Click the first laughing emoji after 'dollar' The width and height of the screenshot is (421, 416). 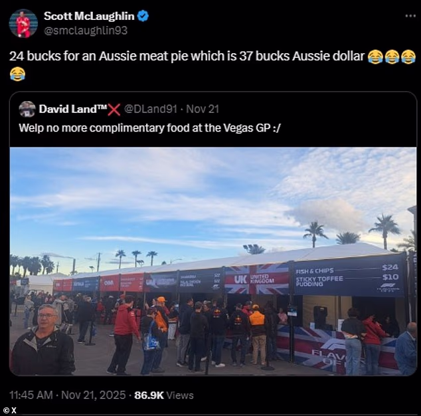pos(375,56)
